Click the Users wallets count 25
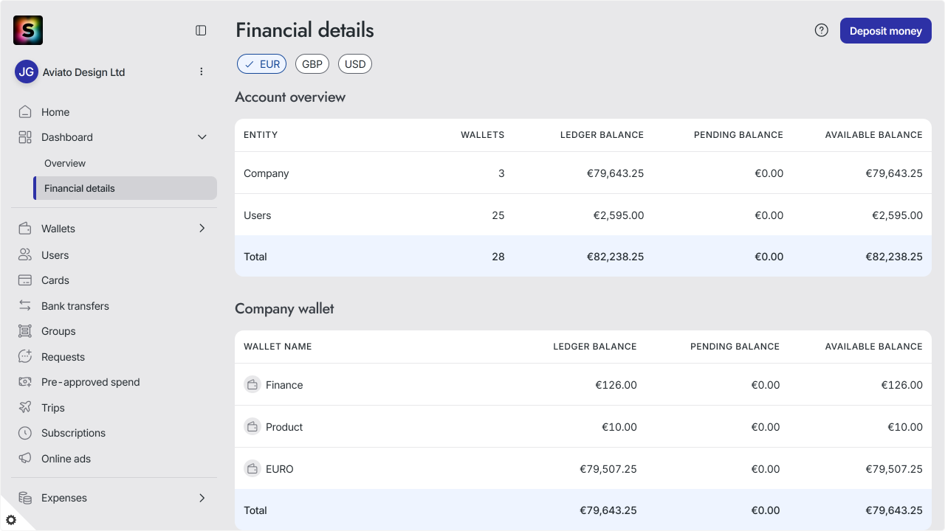945x531 pixels. (498, 215)
